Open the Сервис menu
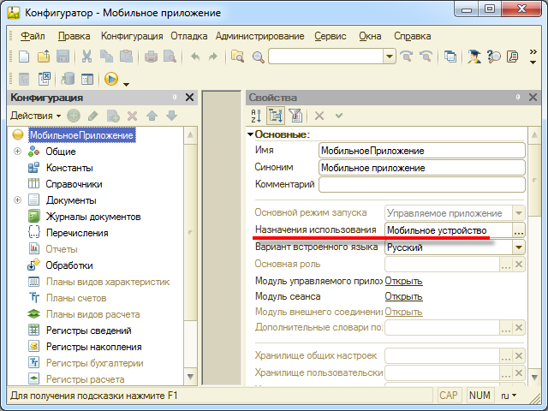This screenshot has width=548, height=411. (x=330, y=36)
